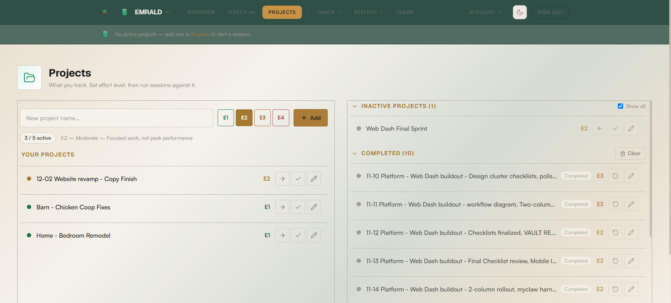Image resolution: width=671 pixels, height=303 pixels.
Task: Click the stacked layers logo icon
Action: pos(105,12)
